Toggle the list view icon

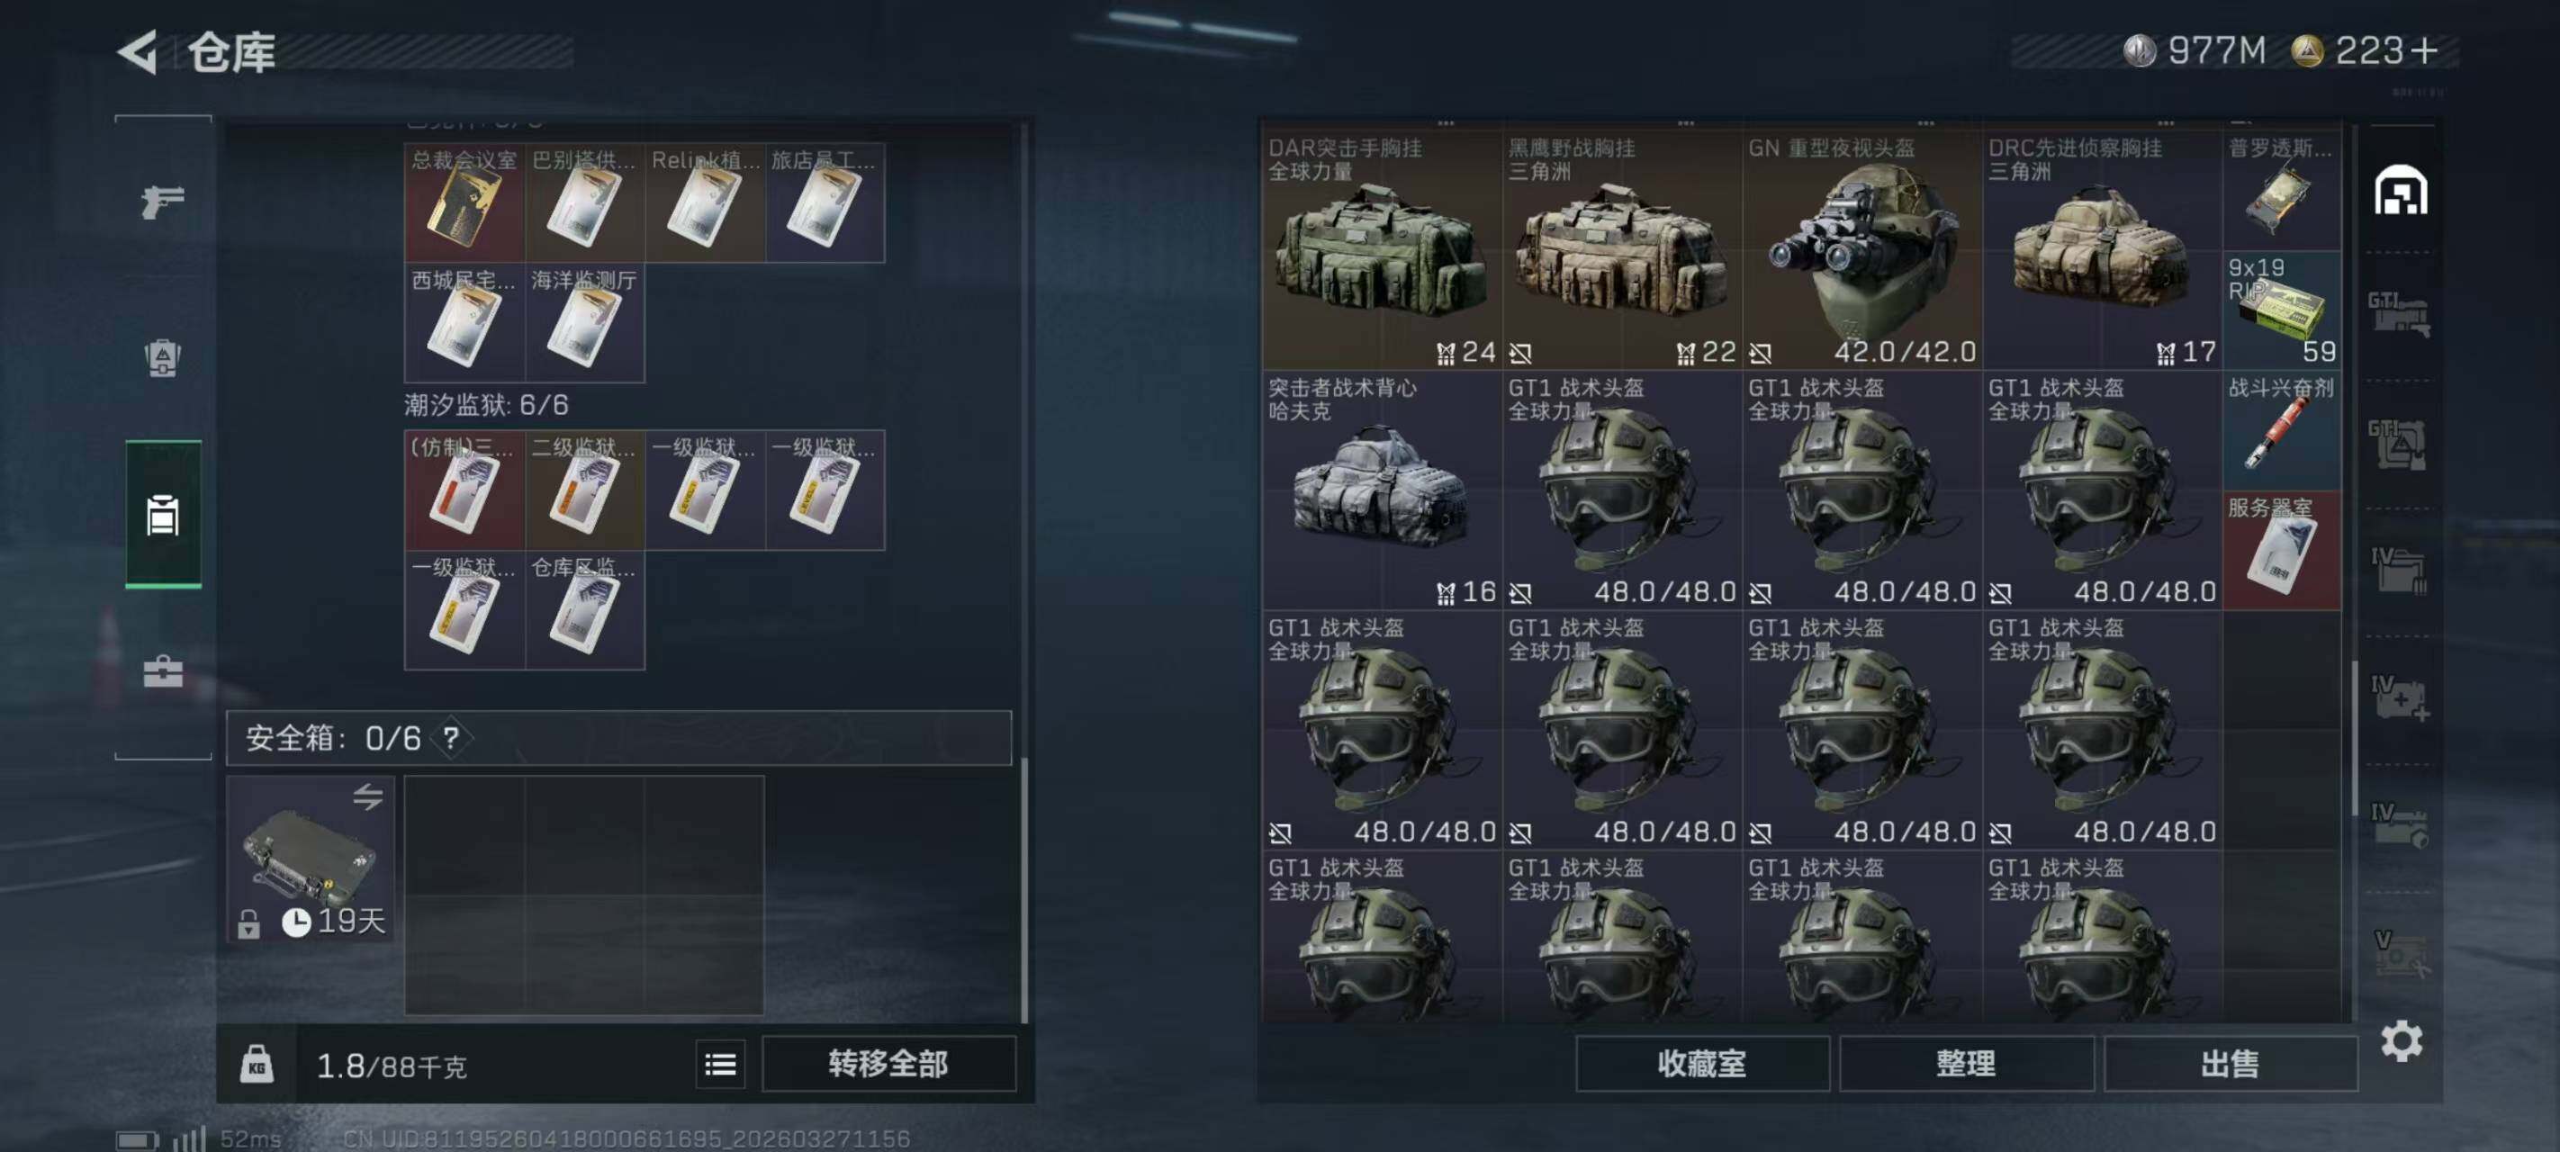pyautogui.click(x=720, y=1065)
